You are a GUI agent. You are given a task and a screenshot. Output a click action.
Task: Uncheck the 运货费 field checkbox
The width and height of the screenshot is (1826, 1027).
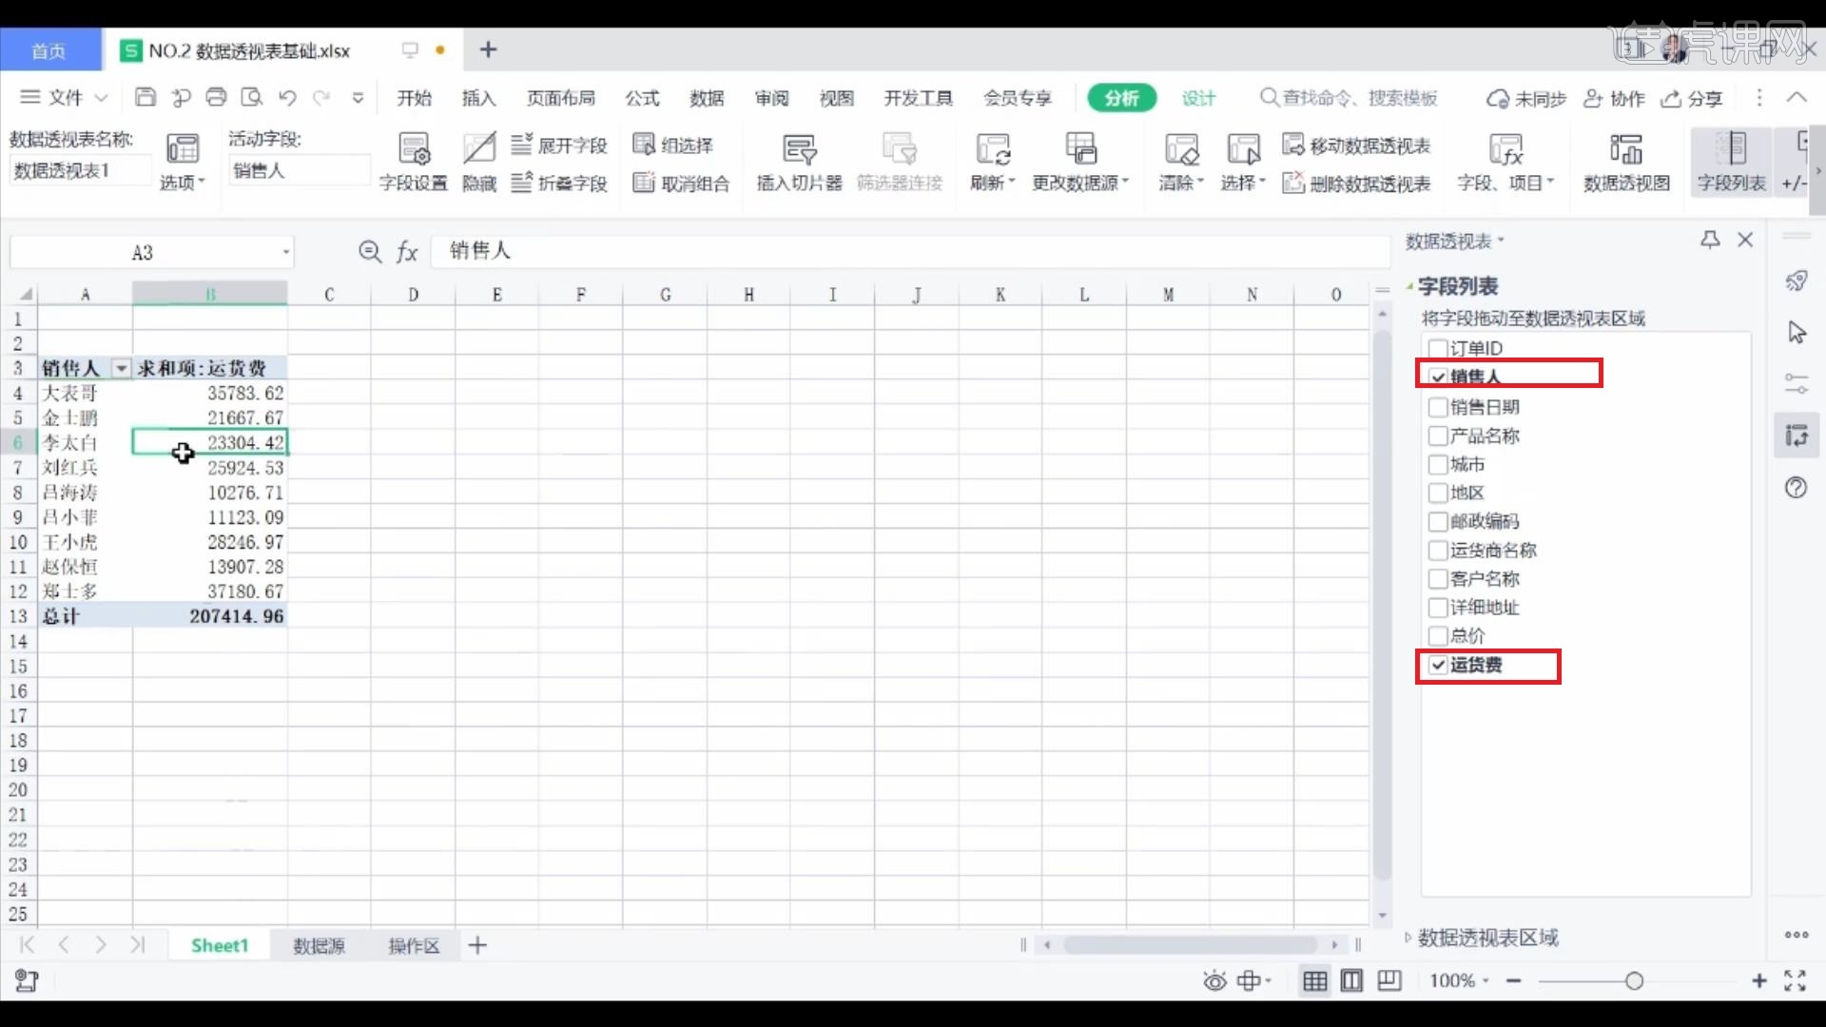tap(1438, 666)
